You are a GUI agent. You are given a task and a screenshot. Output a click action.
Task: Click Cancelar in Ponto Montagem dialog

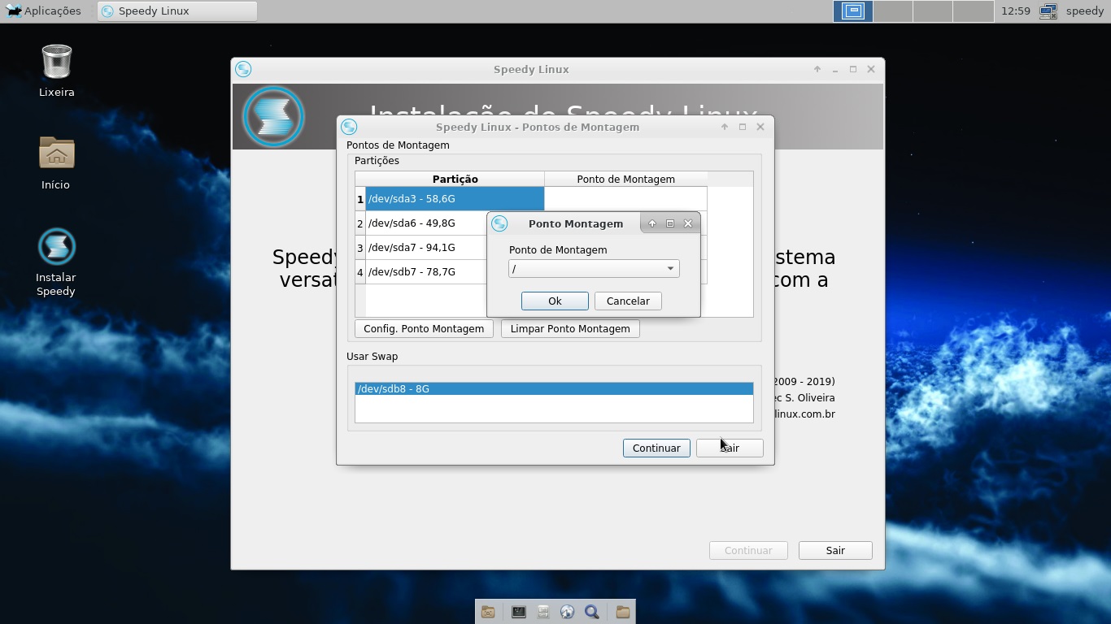click(x=628, y=301)
